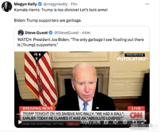Screen dimensions: 160x132
Task: Click Megyn Kelly's blue verified badge
Action: pyautogui.click(x=40, y=4)
